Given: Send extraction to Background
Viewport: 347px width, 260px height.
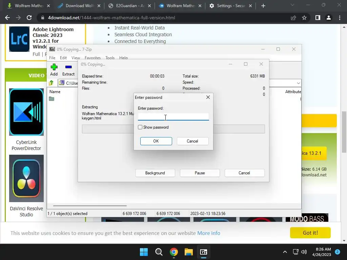Looking at the screenshot, I should pyautogui.click(x=155, y=173).
